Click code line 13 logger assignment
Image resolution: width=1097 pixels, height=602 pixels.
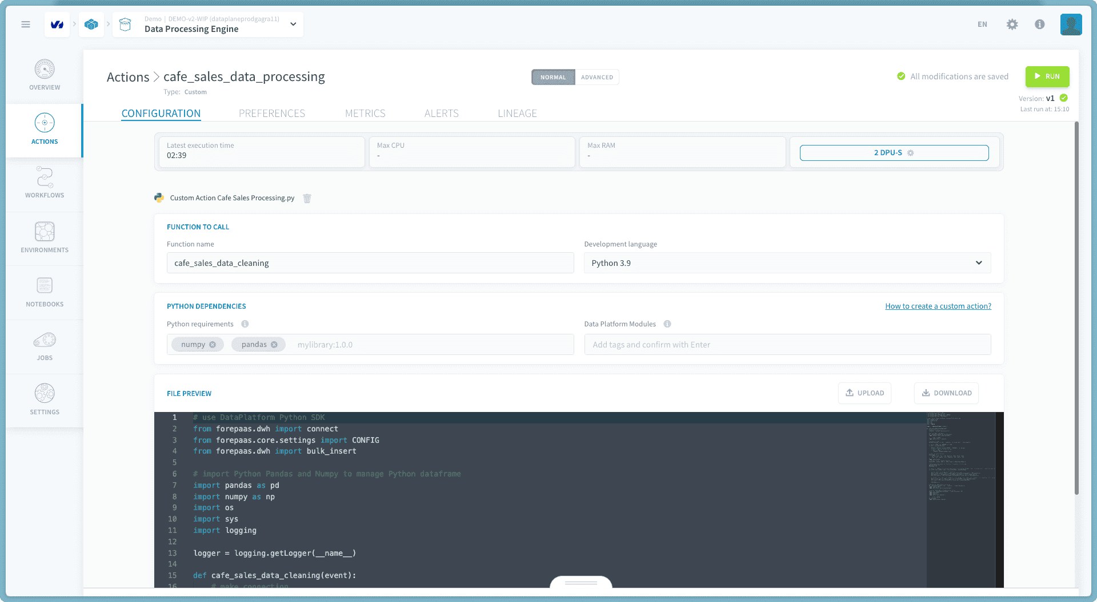click(274, 553)
